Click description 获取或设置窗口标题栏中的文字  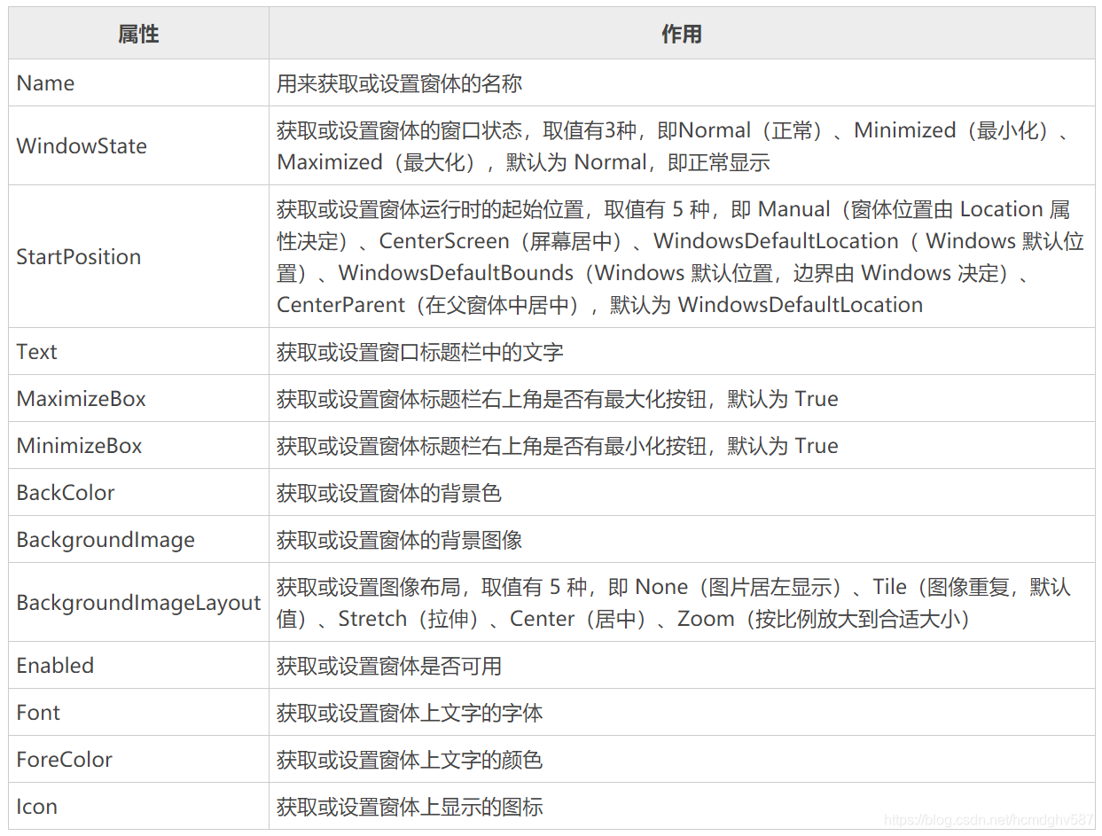[419, 352]
